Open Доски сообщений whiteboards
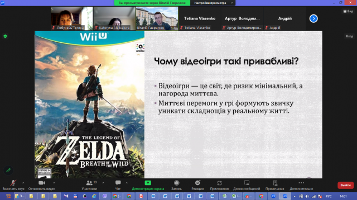Viewport: 357px width, 200px height. 247,185
